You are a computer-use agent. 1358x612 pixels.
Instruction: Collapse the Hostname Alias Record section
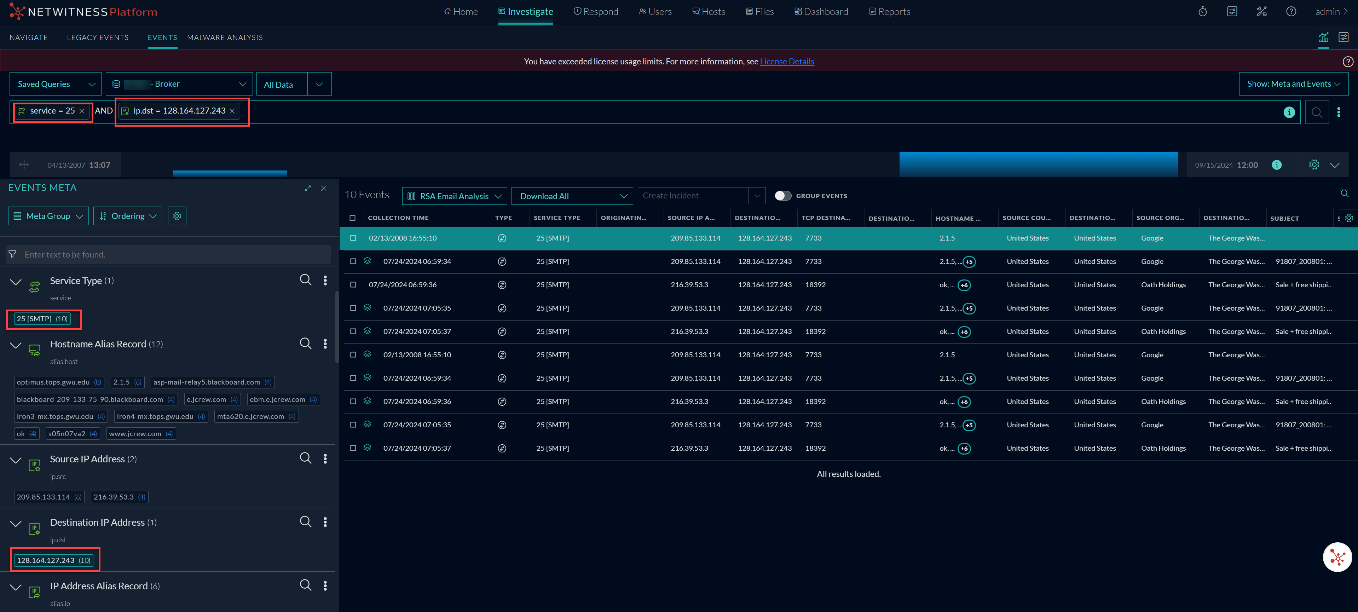pos(16,345)
